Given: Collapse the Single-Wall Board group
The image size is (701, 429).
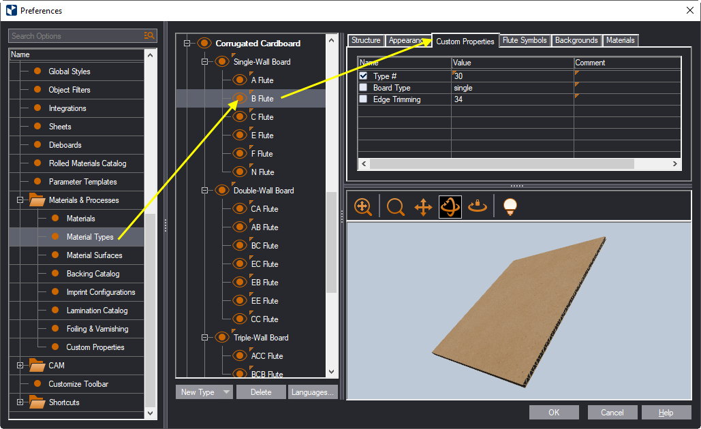Looking at the screenshot, I should point(204,62).
